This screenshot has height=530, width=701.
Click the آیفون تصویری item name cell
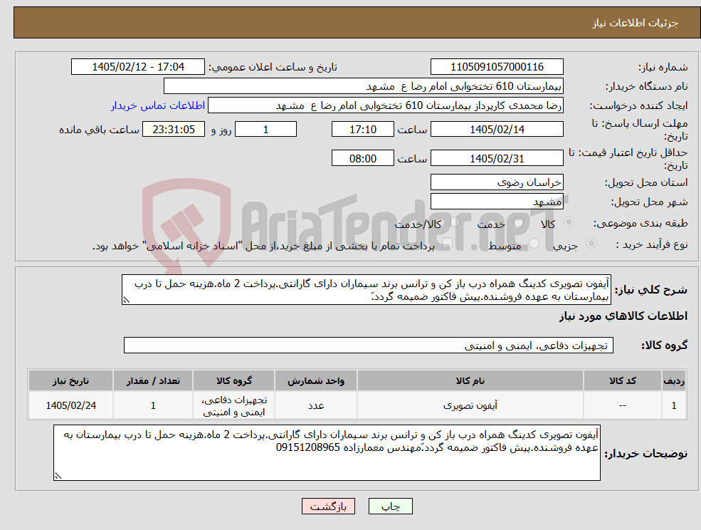coord(470,405)
